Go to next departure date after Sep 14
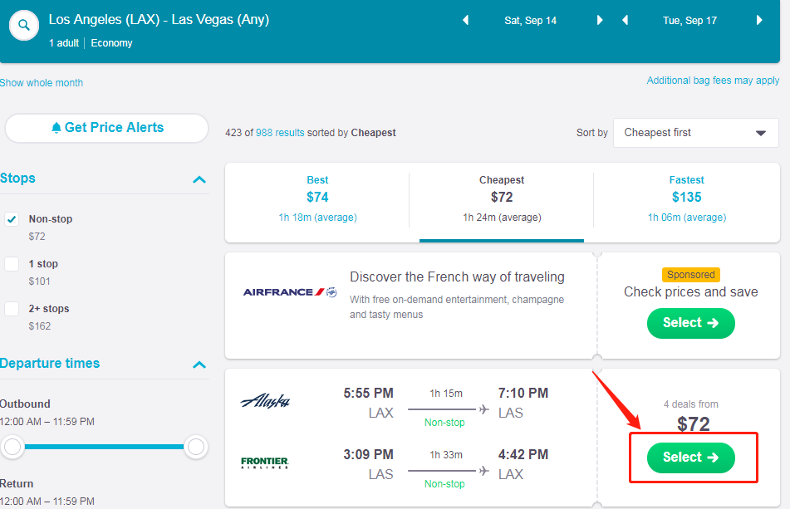790x509 pixels. tap(600, 20)
